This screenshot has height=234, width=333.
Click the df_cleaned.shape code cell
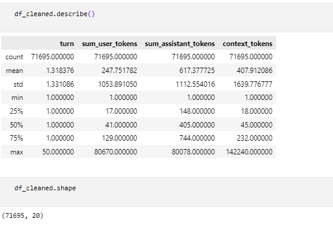166,192
